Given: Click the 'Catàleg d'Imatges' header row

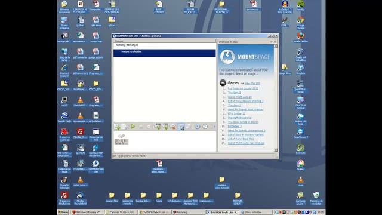Looking at the screenshot, I should tap(165, 45).
